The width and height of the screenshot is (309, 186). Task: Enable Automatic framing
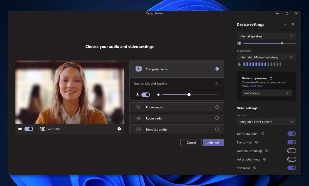click(292, 151)
